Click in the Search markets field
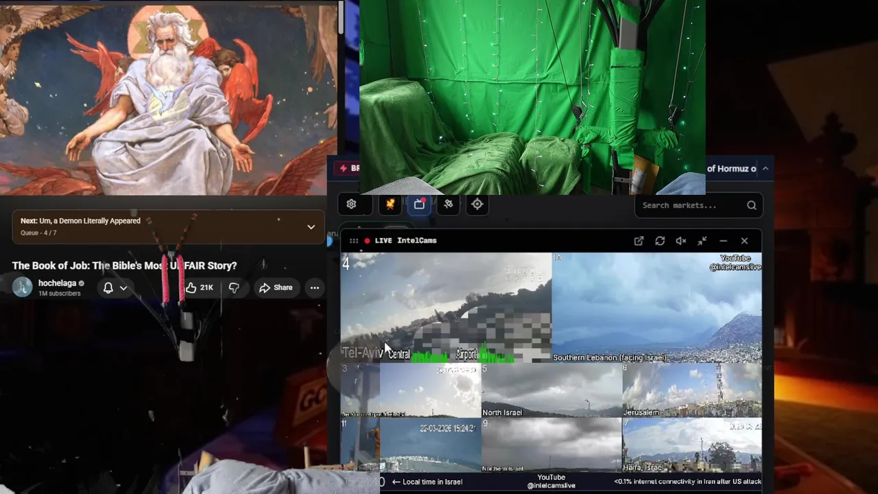The image size is (878, 494). [x=698, y=205]
